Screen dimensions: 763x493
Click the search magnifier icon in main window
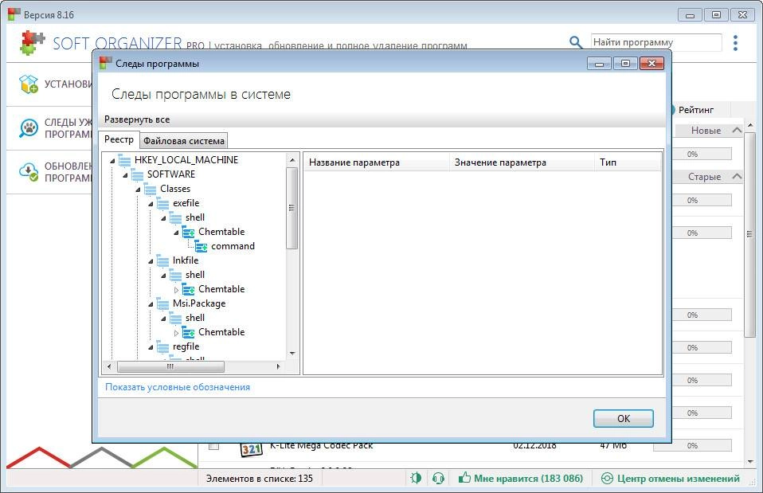point(576,42)
